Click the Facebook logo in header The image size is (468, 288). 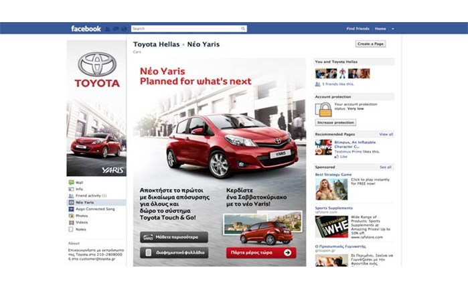pyautogui.click(x=86, y=29)
